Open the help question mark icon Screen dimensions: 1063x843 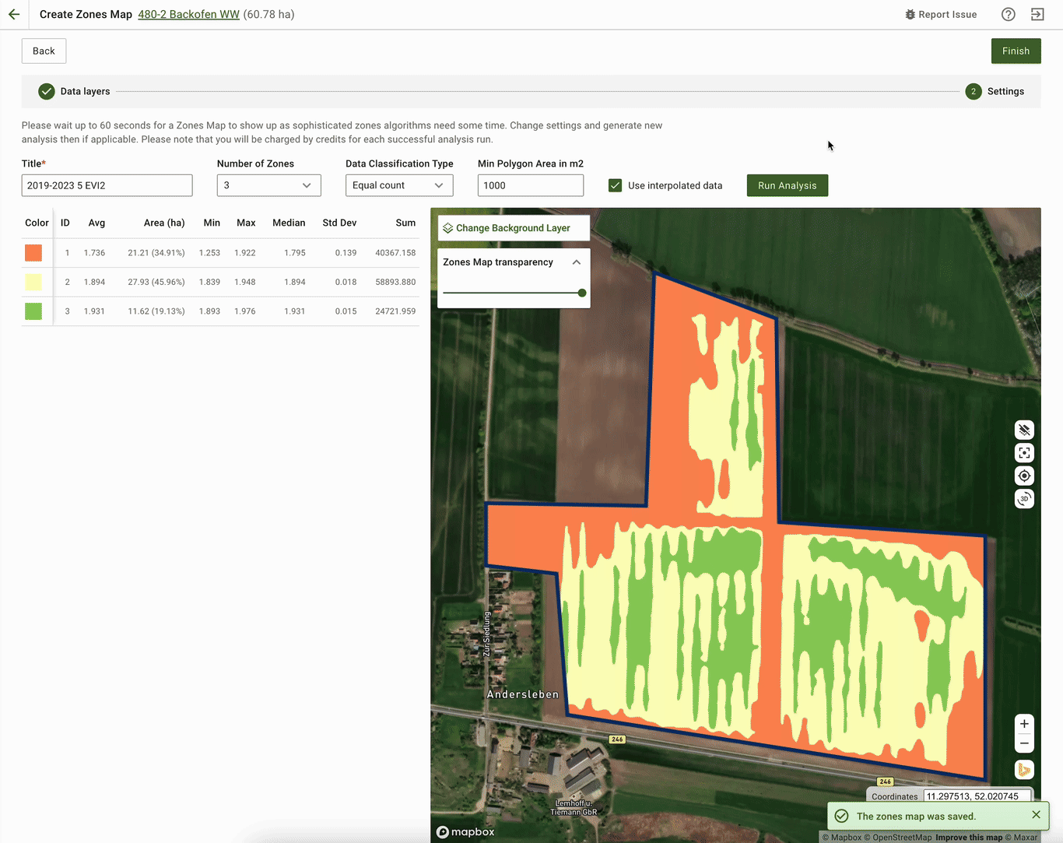click(1008, 14)
